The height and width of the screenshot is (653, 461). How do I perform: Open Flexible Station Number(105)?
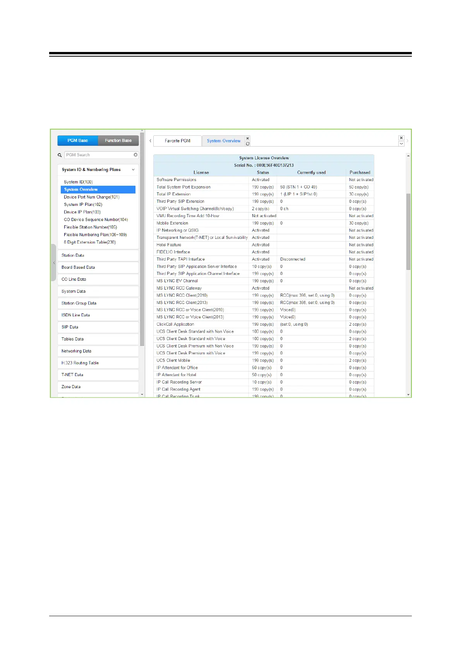90,227
